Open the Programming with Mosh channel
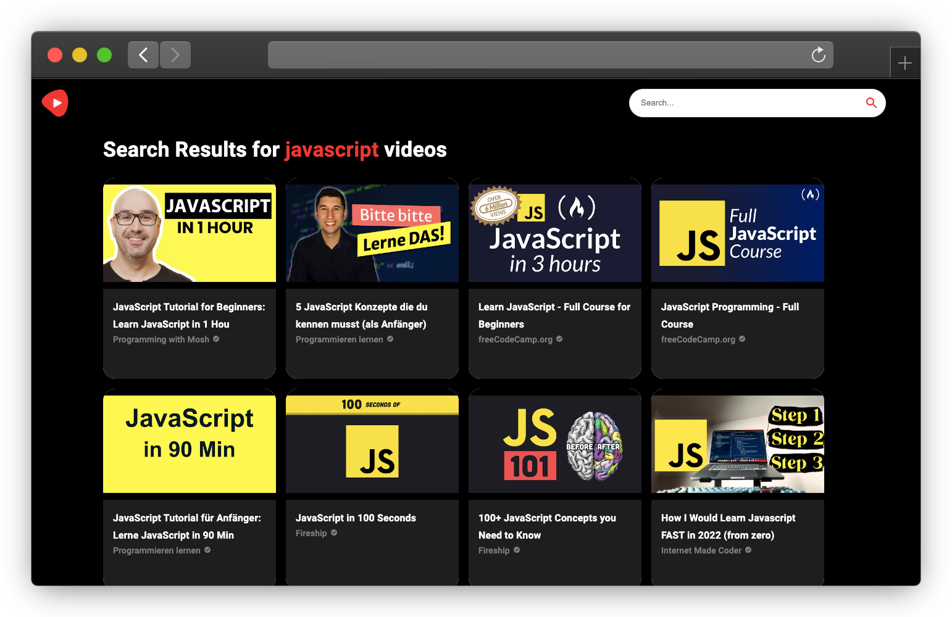 (x=161, y=339)
